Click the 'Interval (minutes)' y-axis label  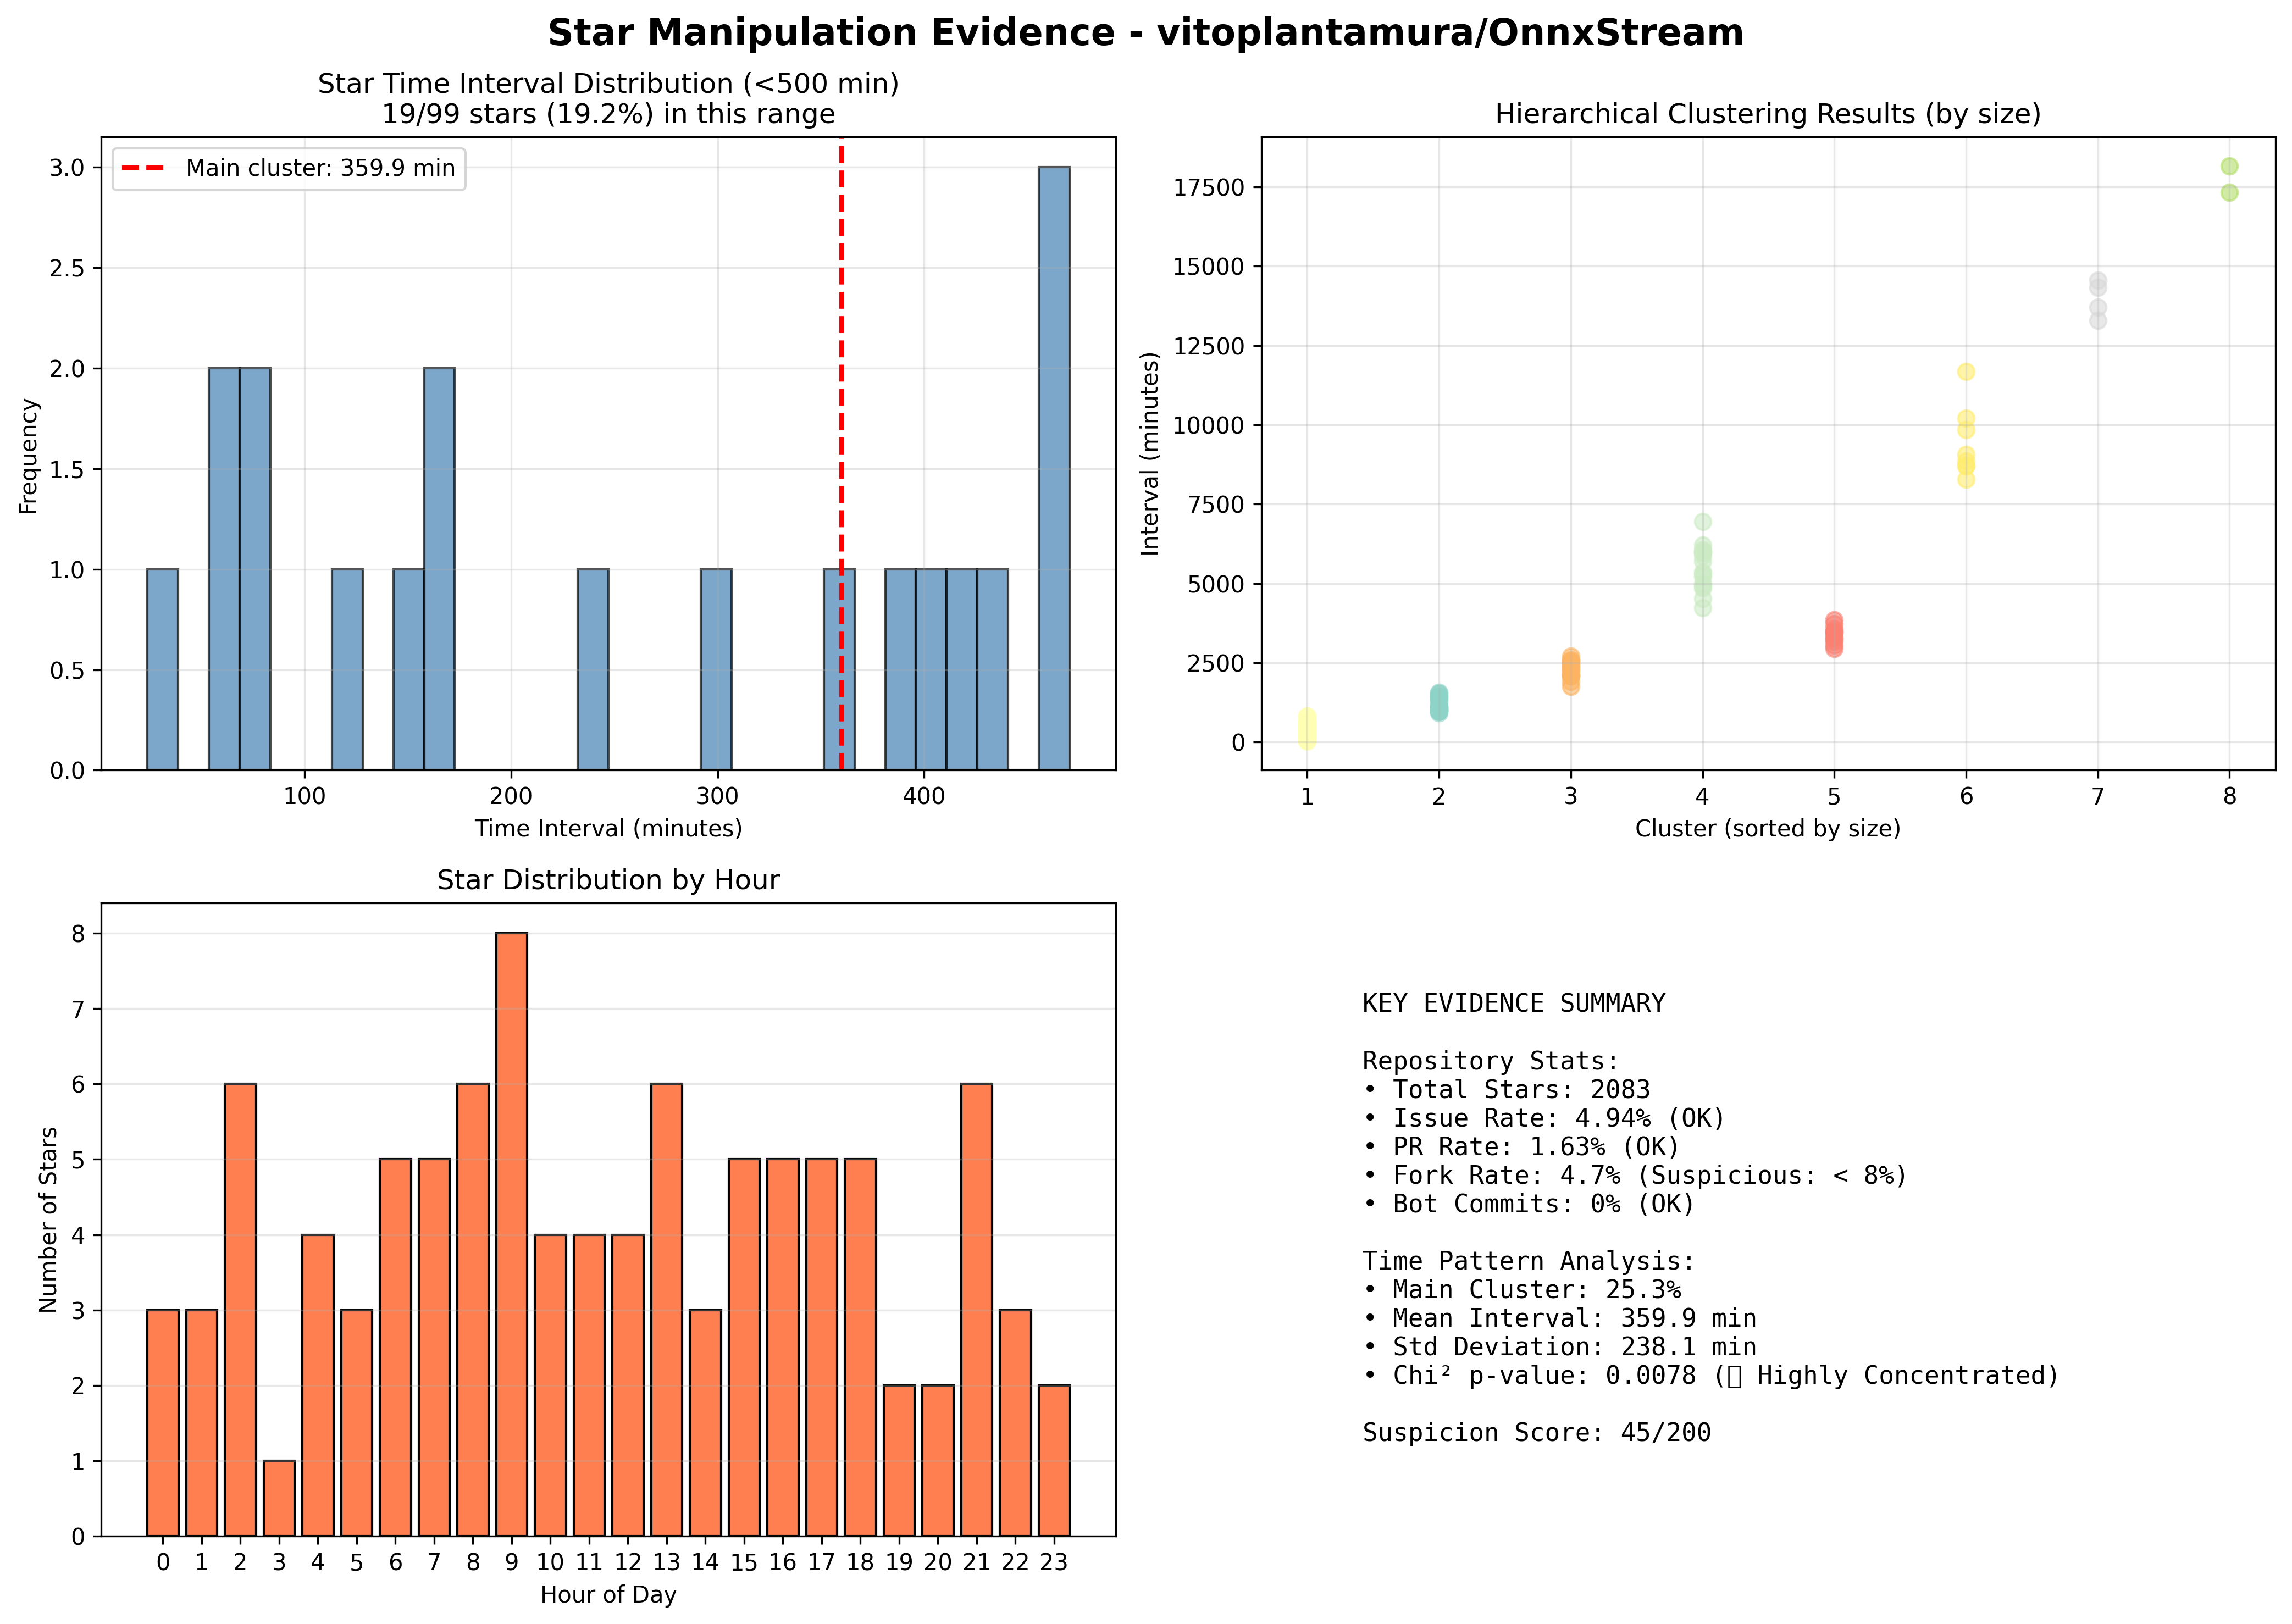pyautogui.click(x=1150, y=453)
